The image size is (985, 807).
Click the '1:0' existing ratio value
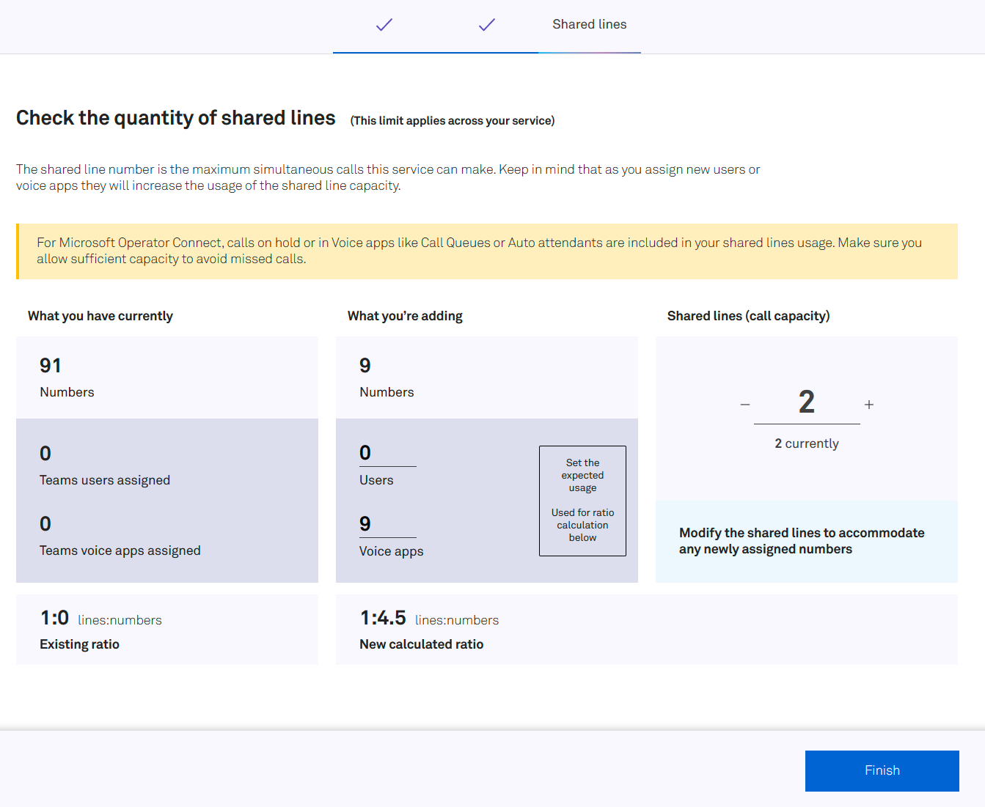(x=55, y=618)
